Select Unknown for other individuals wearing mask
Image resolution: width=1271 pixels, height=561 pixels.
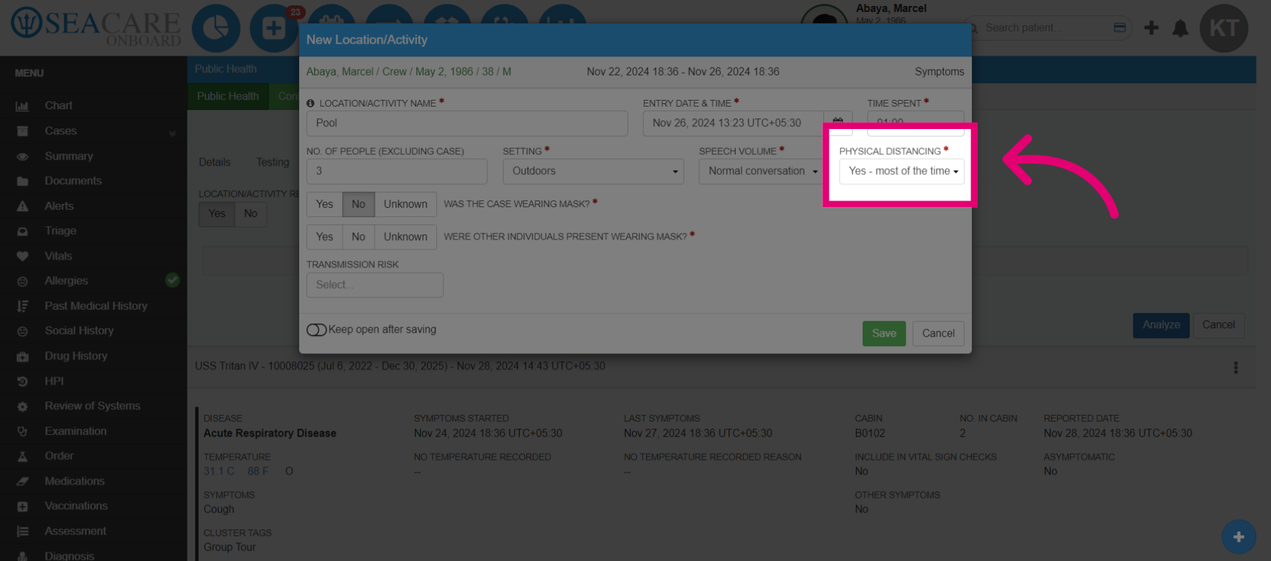[x=405, y=237]
